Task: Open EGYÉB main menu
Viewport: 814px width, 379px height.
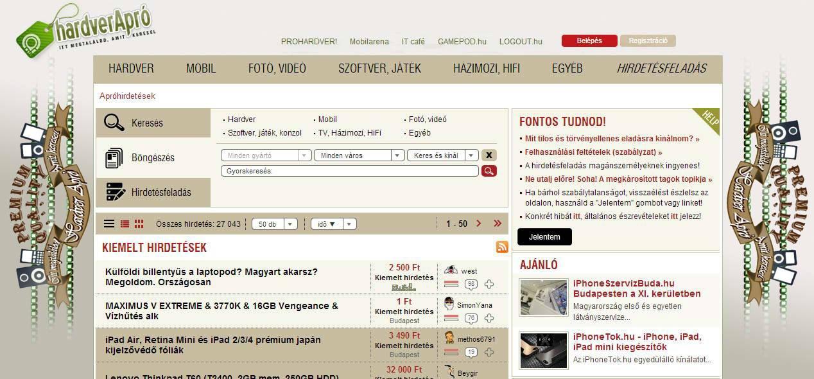Action: coord(567,69)
